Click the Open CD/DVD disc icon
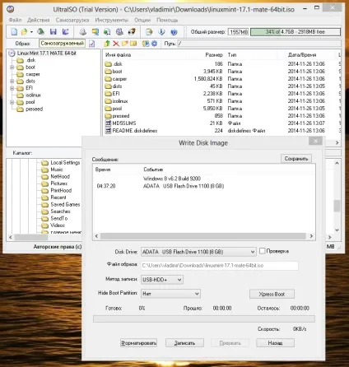 point(41,32)
